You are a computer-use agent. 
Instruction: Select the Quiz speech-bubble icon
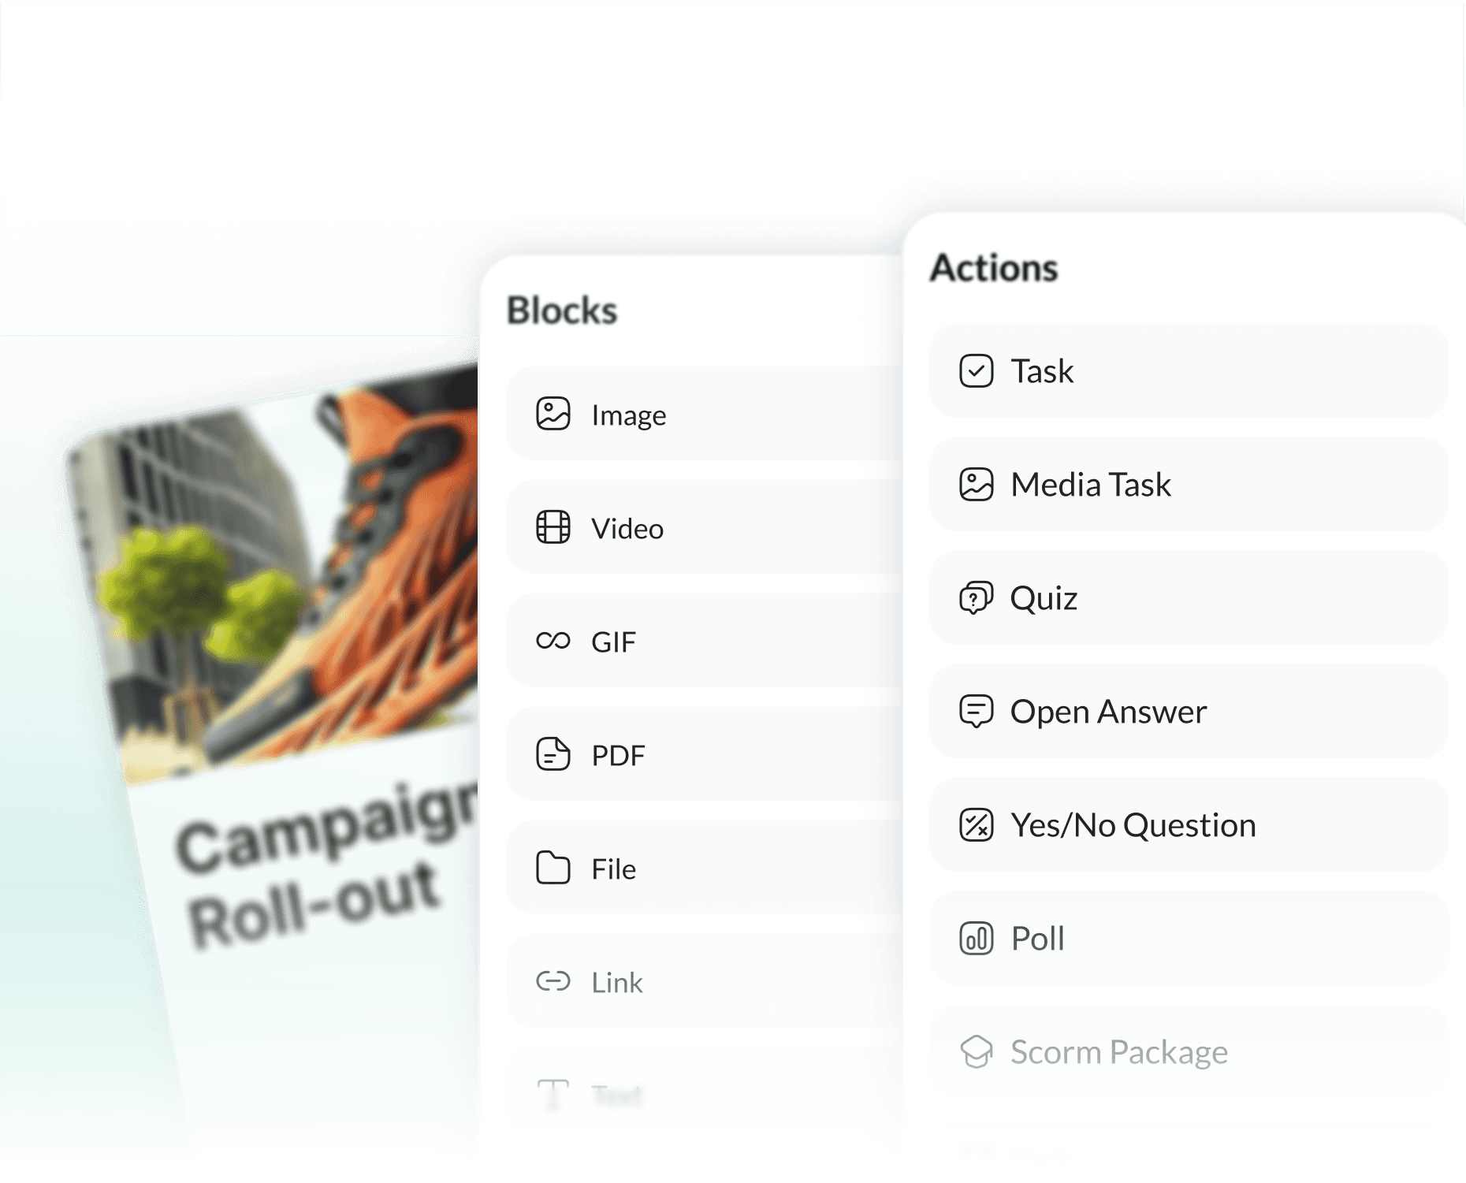pyautogui.click(x=976, y=598)
